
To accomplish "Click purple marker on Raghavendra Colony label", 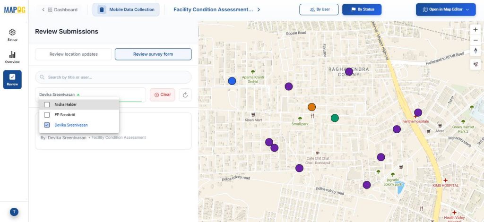I will [x=349, y=71].
